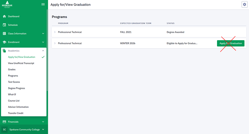Expand the Class Information section chevron
The height and width of the screenshot is (134, 249).
(43, 33)
